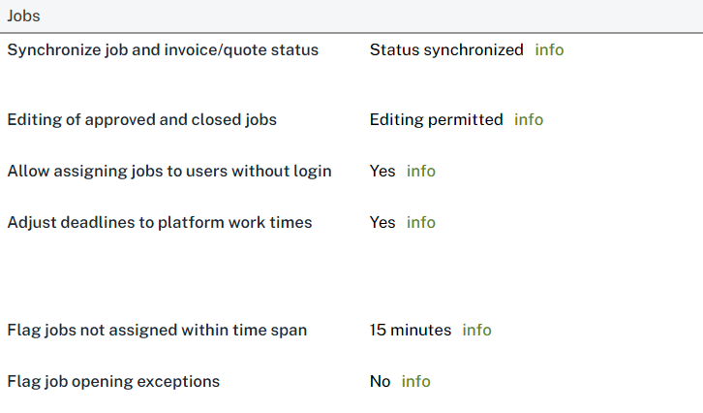The height and width of the screenshot is (413, 703).
Task: Click Allow assigning jobs to users without login label
Action: (169, 171)
